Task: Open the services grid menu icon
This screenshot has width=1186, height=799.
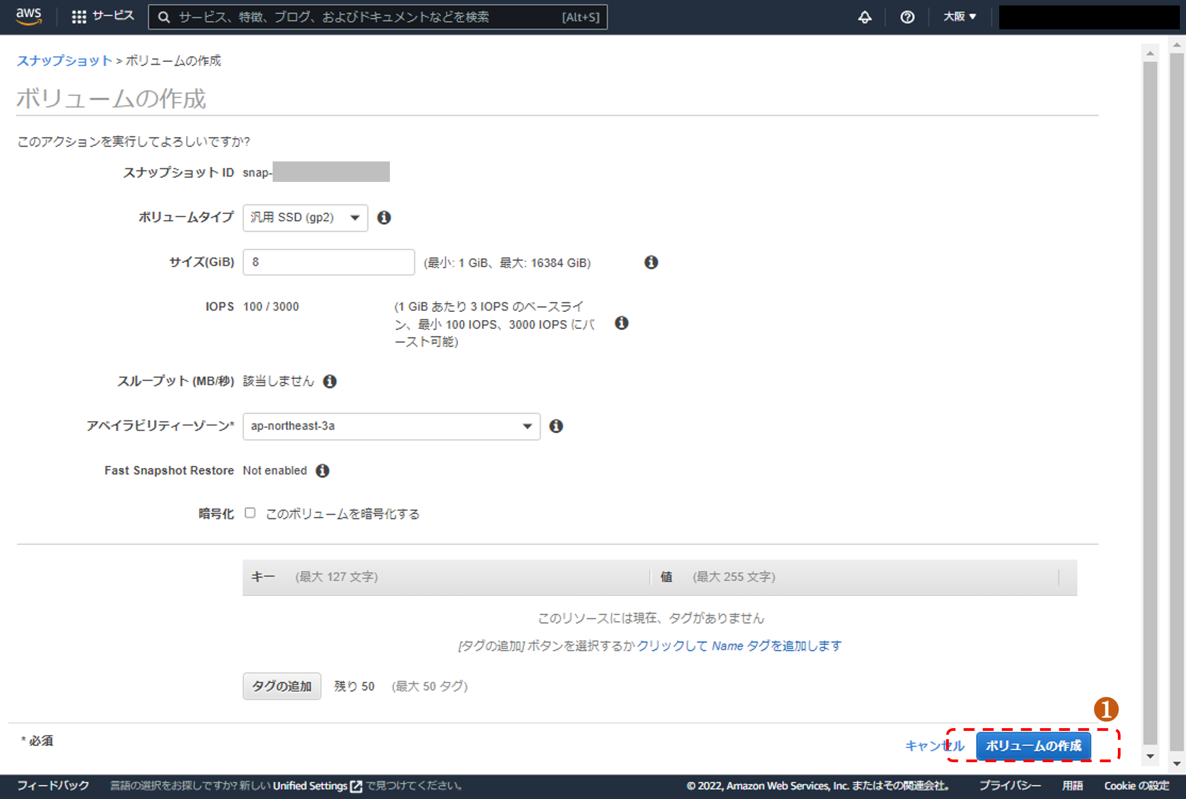Action: point(79,17)
